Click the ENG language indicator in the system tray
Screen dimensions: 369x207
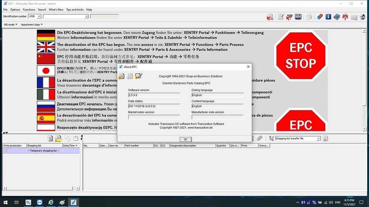pyautogui.click(x=338, y=202)
